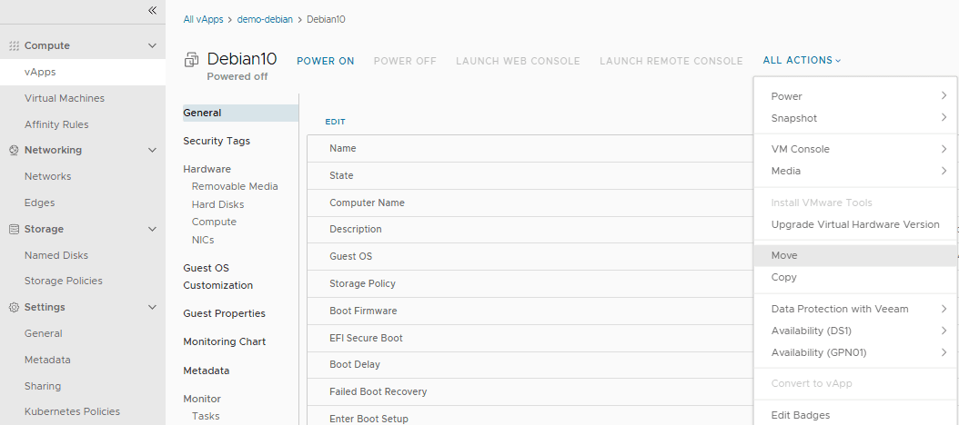Expand the Media submenu arrow
959x425 pixels.
[944, 171]
